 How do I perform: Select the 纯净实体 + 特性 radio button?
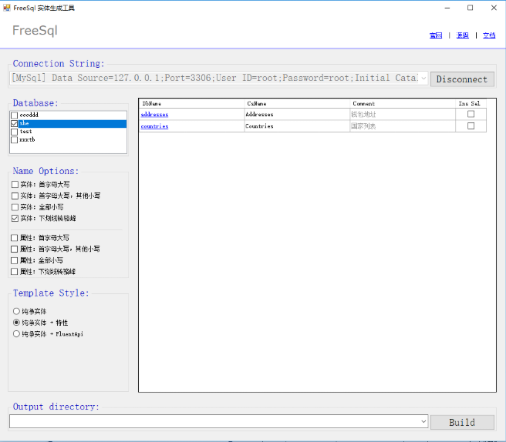coord(16,323)
